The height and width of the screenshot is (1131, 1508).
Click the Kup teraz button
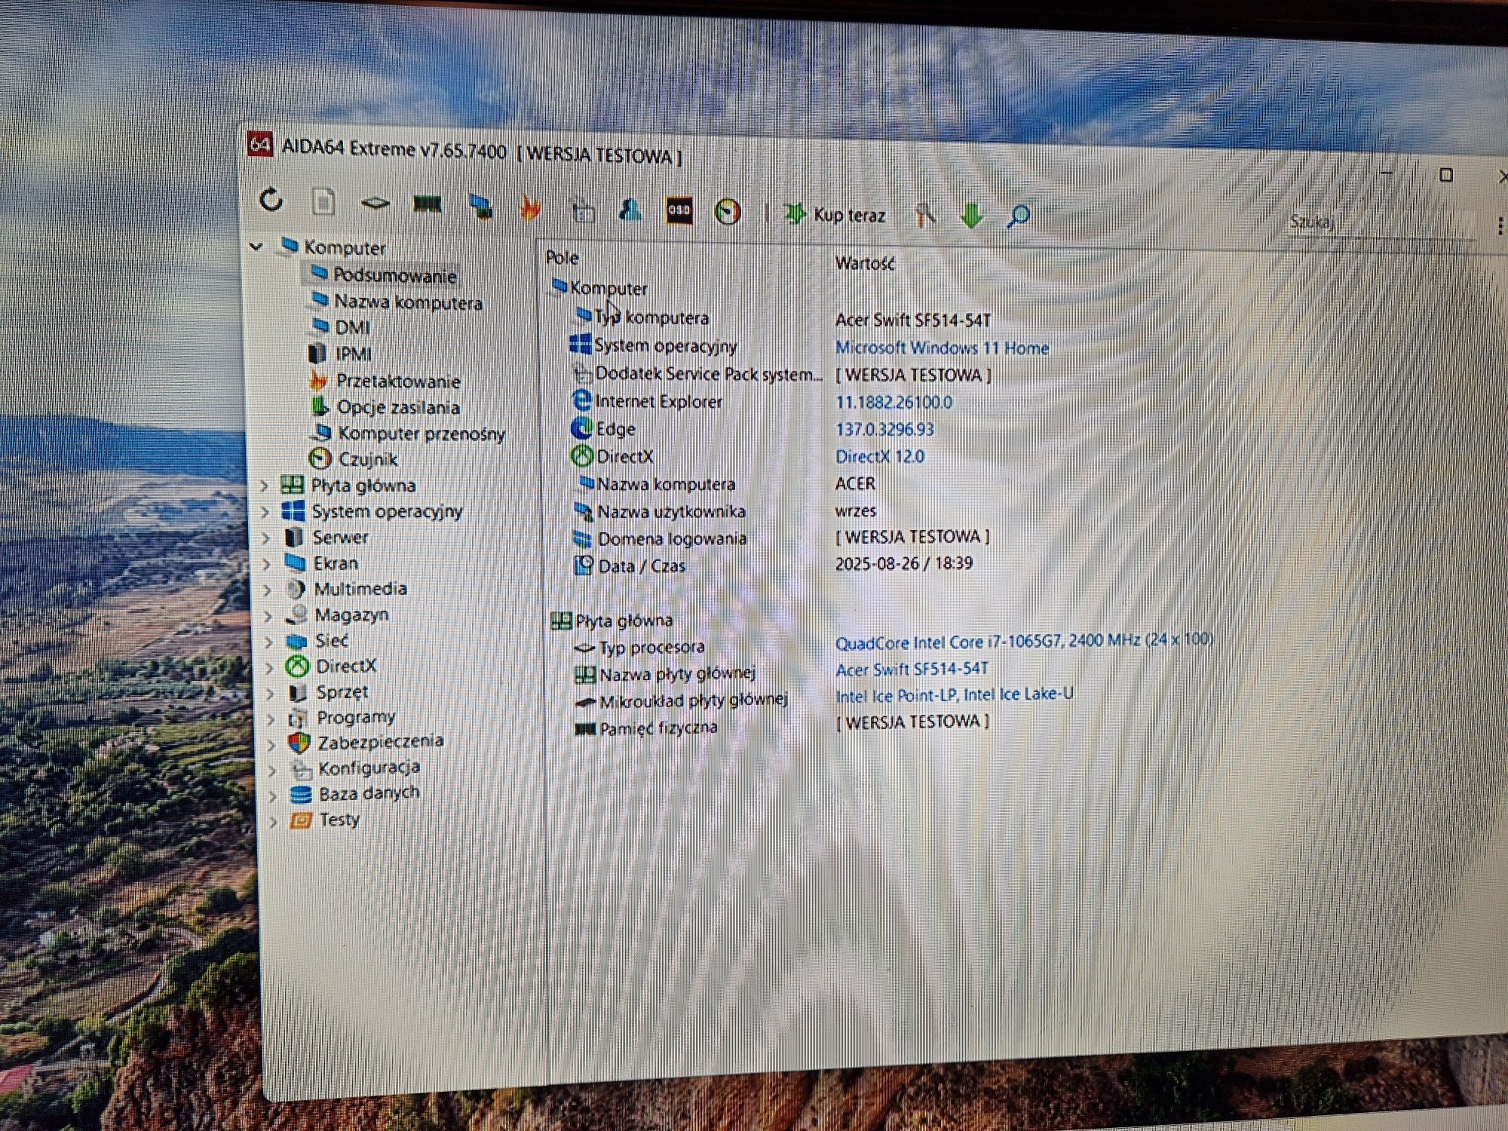click(834, 215)
